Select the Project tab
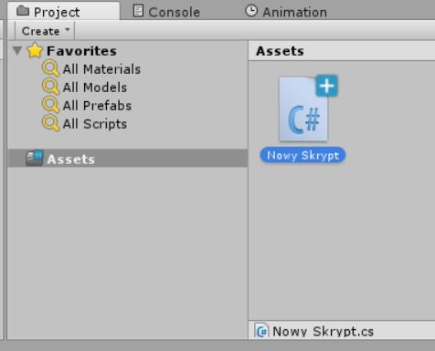This screenshot has height=351, width=435. pyautogui.click(x=63, y=12)
